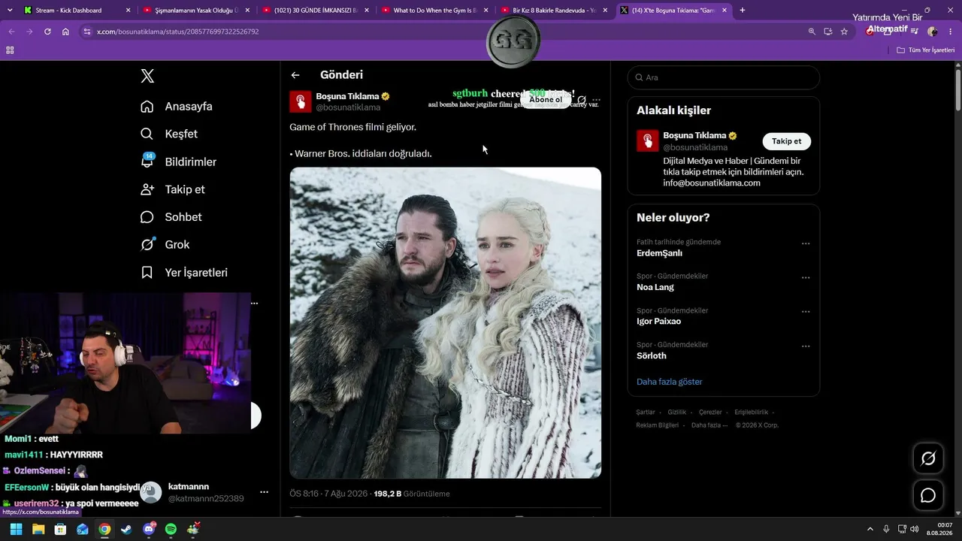Open katmannn account menu dots
This screenshot has height=541, width=962.
264,492
